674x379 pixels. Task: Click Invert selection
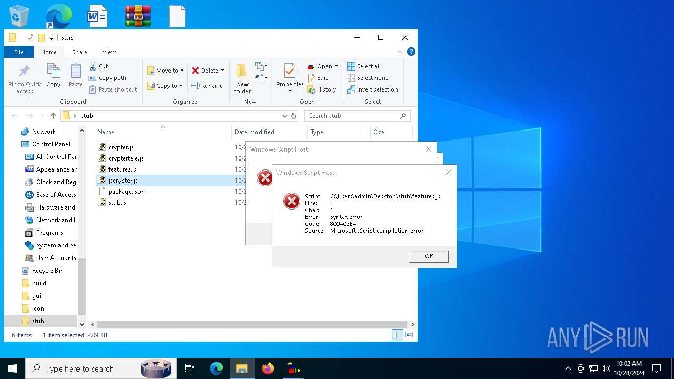(x=372, y=89)
